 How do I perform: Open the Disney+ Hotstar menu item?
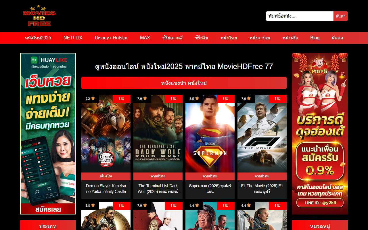pos(111,38)
